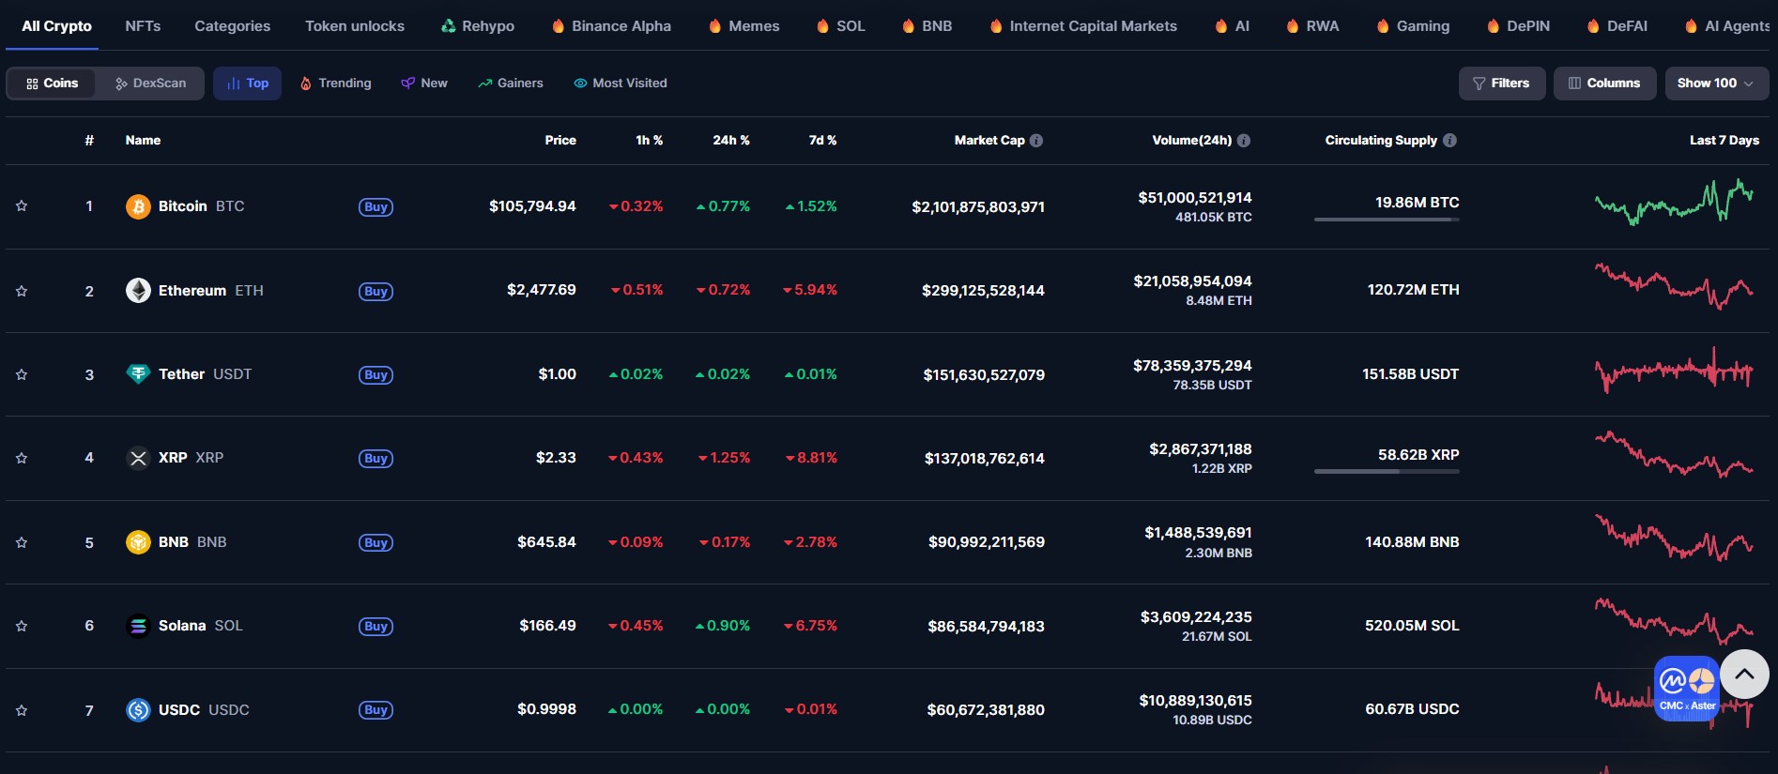Show Most Visited coins
The width and height of the screenshot is (1778, 774).
[621, 83]
